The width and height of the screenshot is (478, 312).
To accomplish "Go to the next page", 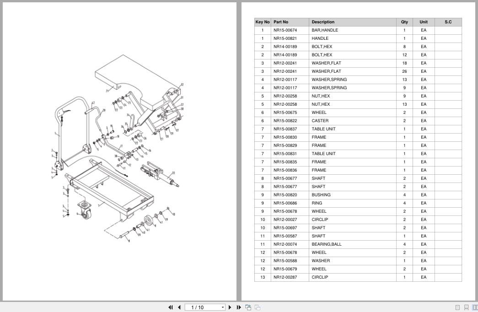I will pos(230,307).
